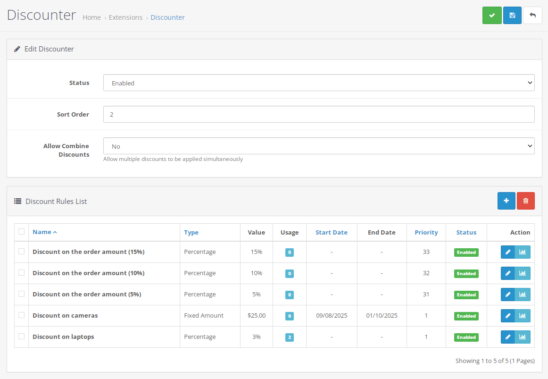The image size is (548, 379).
Task: Sort rules by Start Date column
Action: point(332,233)
